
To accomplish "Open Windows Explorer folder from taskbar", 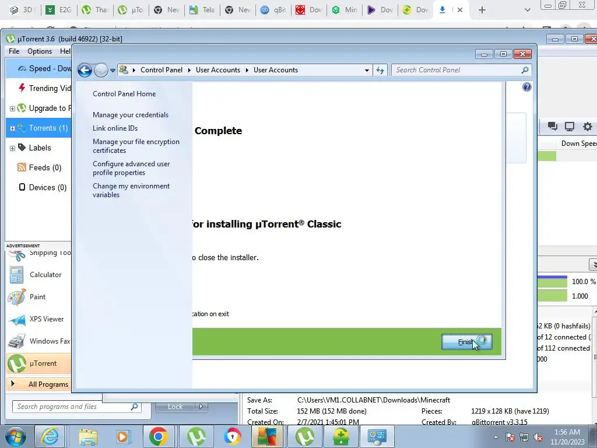I will (x=87, y=436).
